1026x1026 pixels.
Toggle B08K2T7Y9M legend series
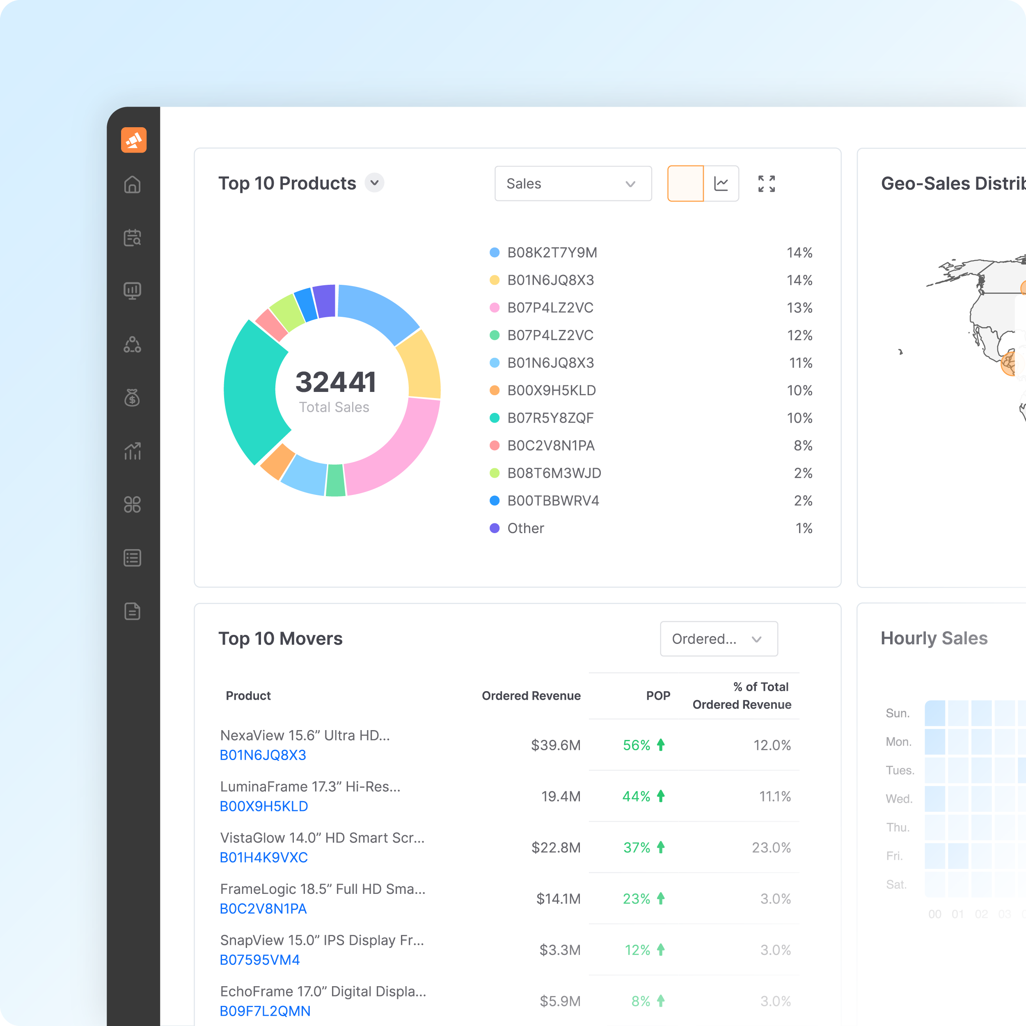552,253
